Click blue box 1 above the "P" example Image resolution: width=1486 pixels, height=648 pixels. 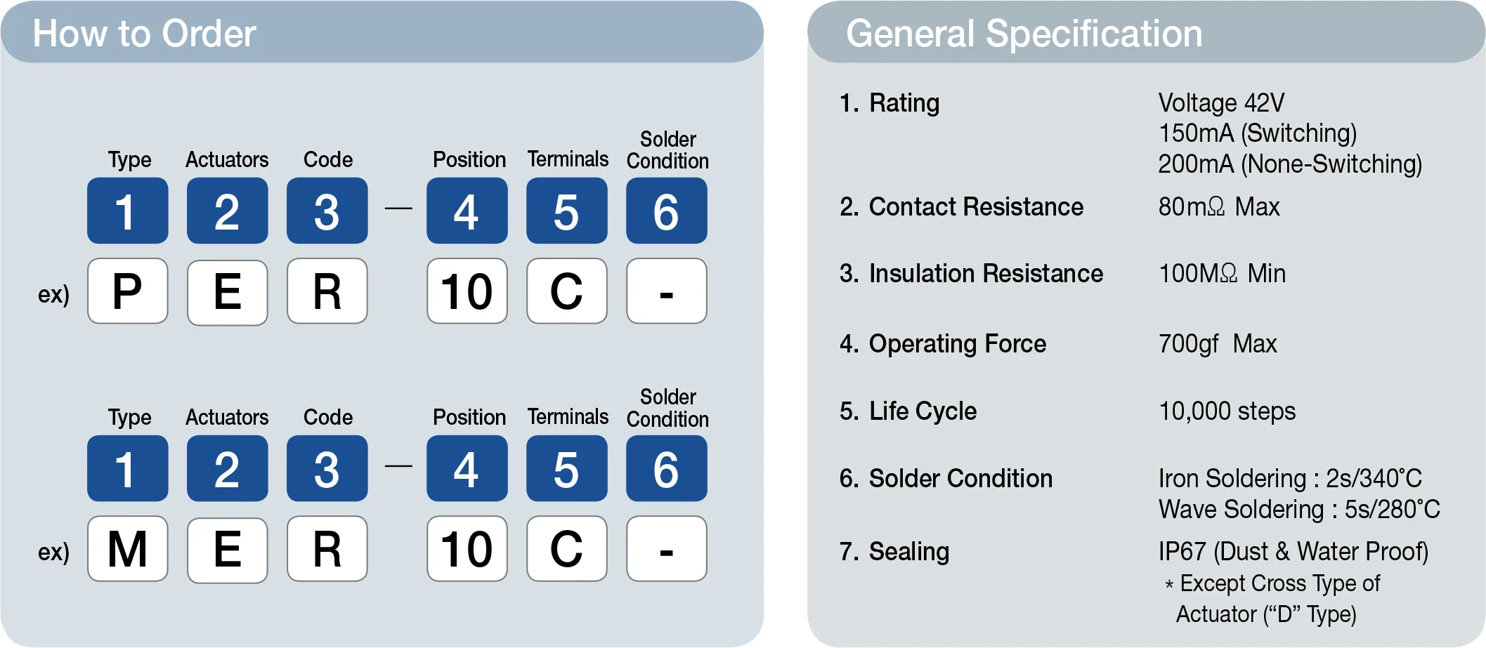(127, 211)
